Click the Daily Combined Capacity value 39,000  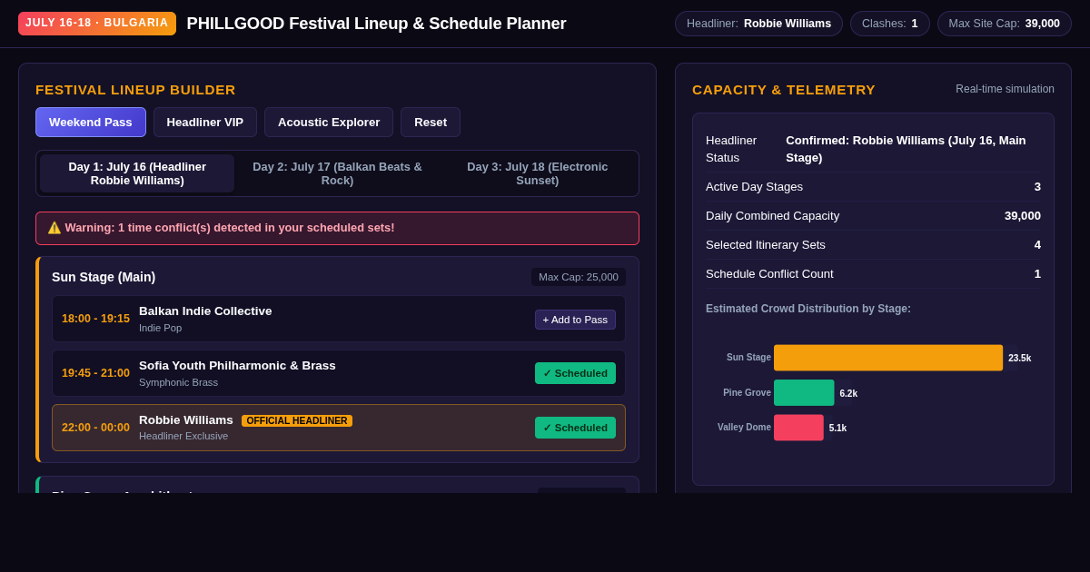(1023, 216)
